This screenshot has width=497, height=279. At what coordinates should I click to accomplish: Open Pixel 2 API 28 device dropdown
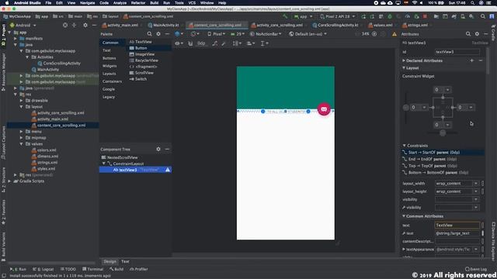338,16
